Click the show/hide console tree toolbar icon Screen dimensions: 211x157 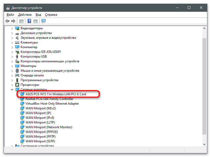tap(21, 21)
